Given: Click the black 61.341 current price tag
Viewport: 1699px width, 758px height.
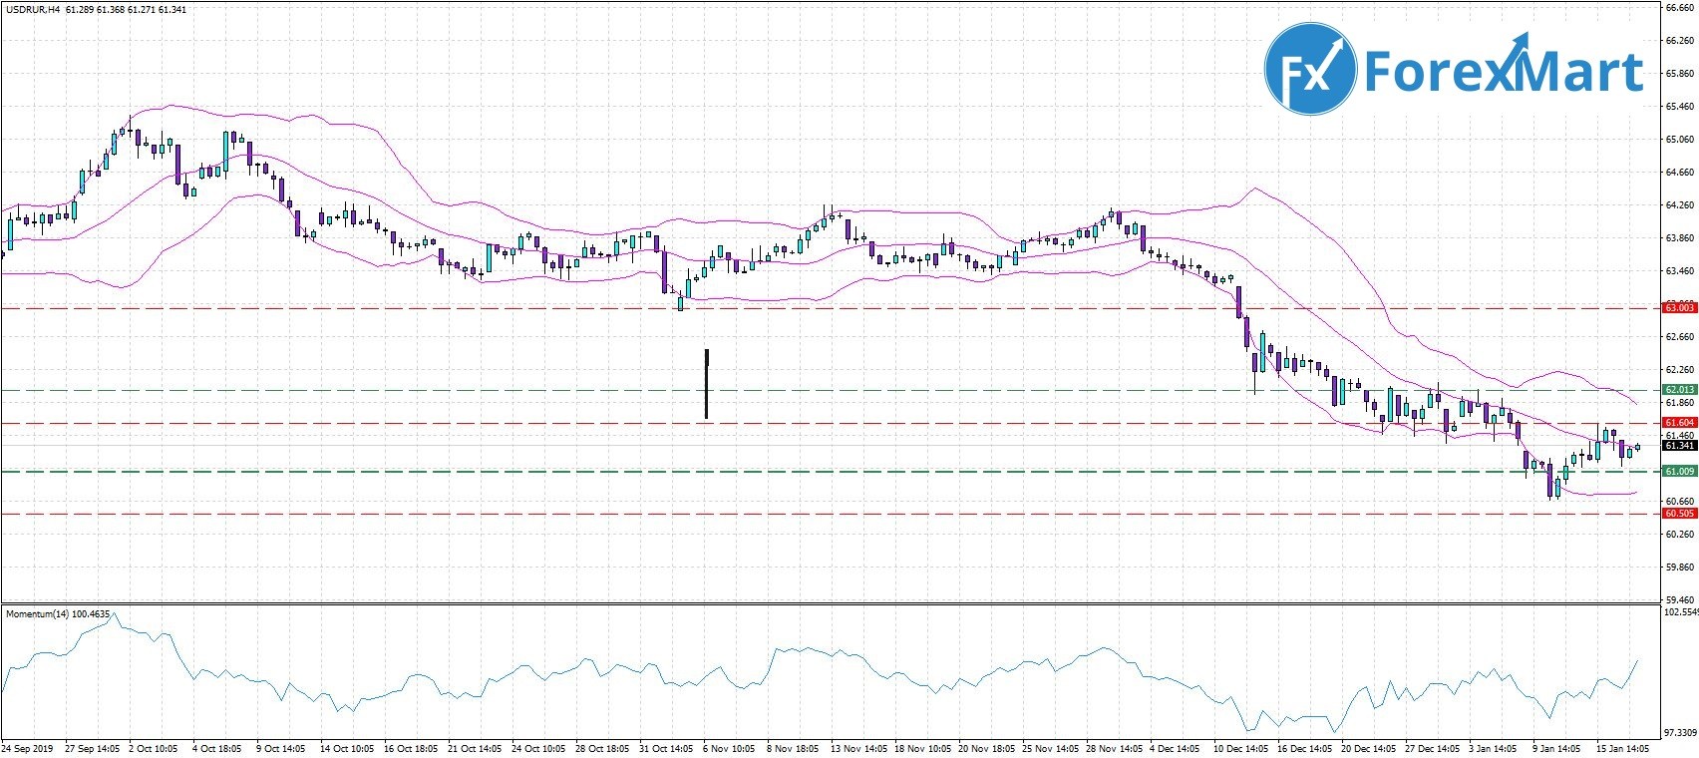Looking at the screenshot, I should [x=1680, y=446].
